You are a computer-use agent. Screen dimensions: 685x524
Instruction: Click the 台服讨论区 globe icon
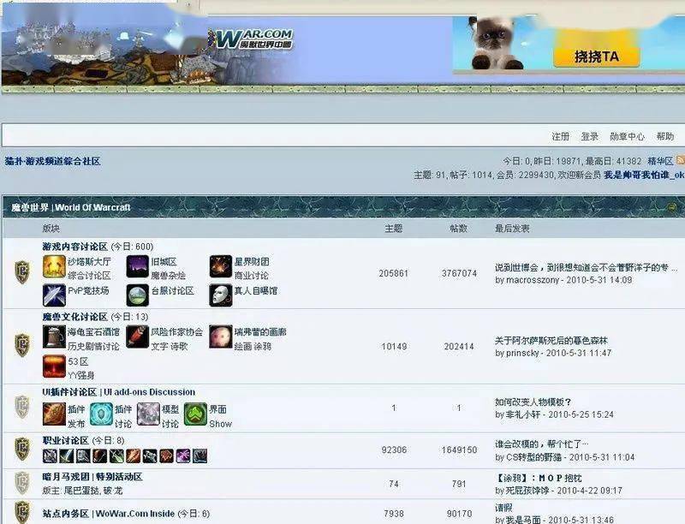click(137, 295)
